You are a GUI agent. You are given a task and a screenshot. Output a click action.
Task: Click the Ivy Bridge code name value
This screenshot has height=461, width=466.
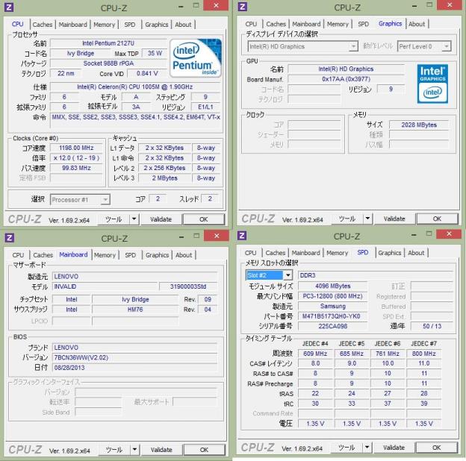[x=80, y=54]
